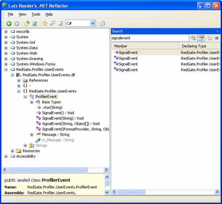Click the RedGate.Profiler.UserEvents.dll module icon

(18, 75)
